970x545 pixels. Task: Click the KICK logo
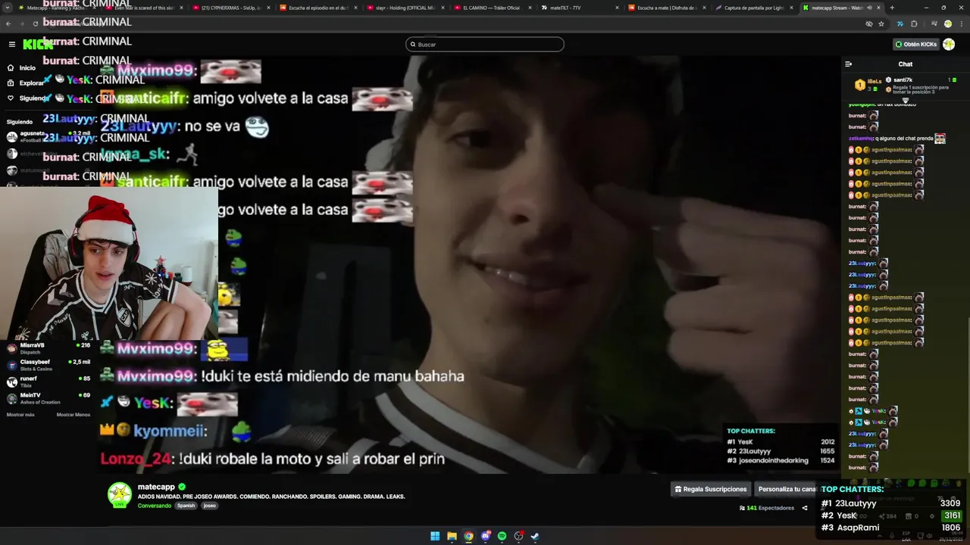38,44
